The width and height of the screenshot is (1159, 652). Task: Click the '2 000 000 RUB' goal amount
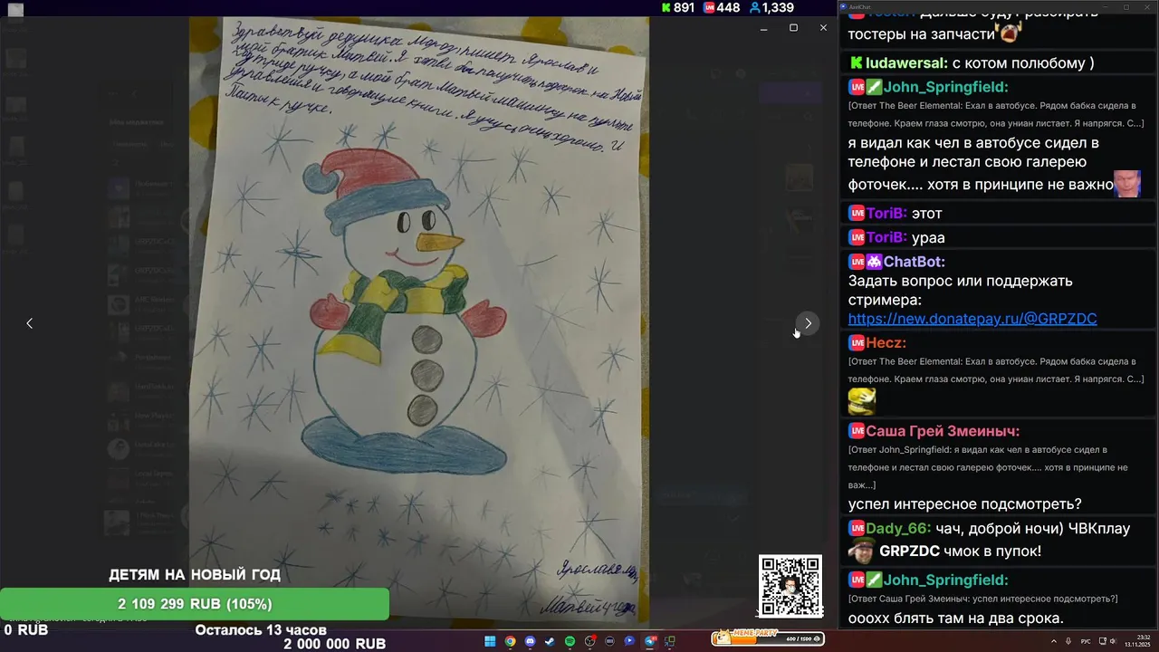pyautogui.click(x=335, y=644)
